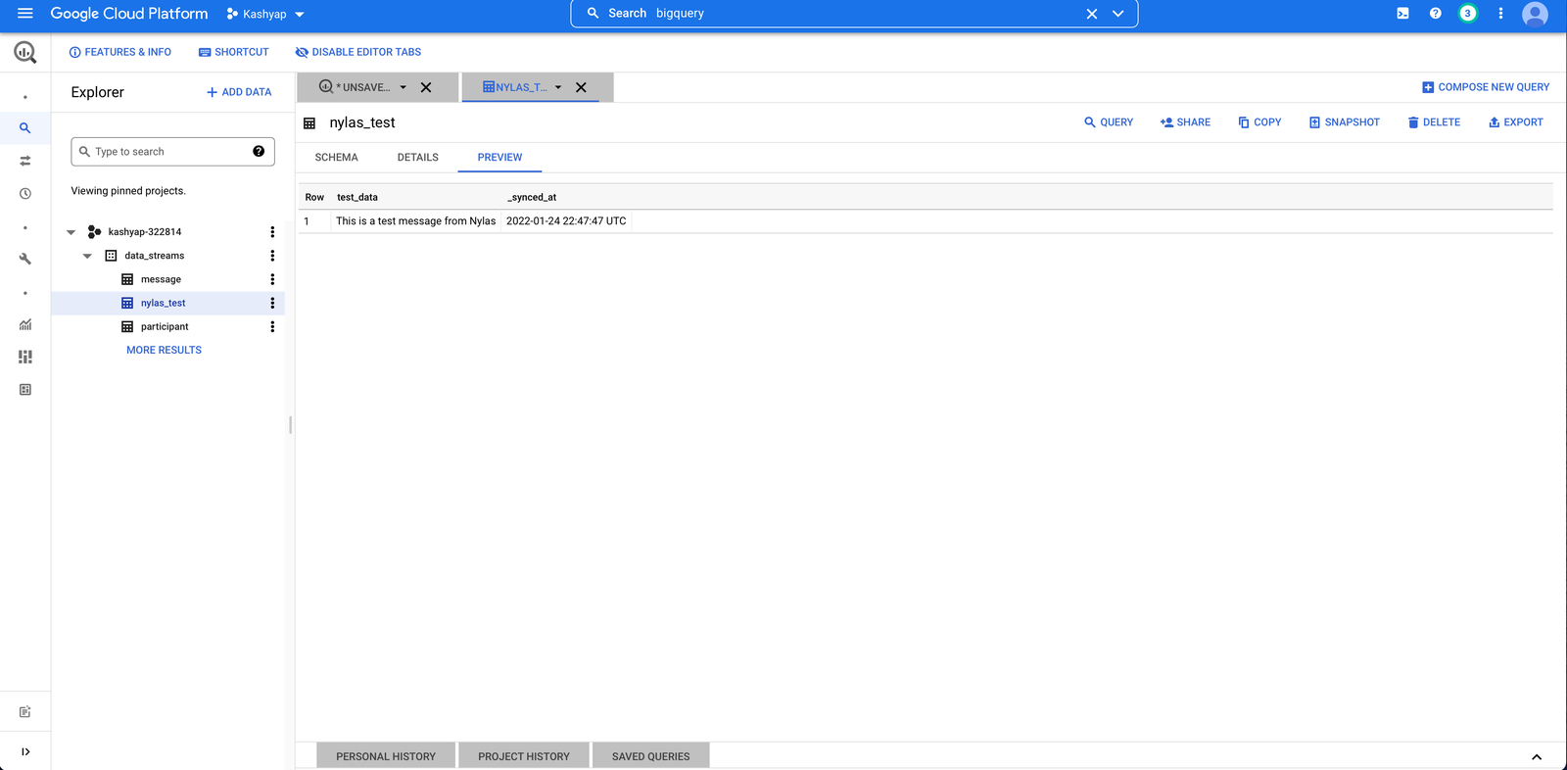This screenshot has width=1567, height=770.
Task: Switch to the Schema tab
Action: [x=336, y=158]
